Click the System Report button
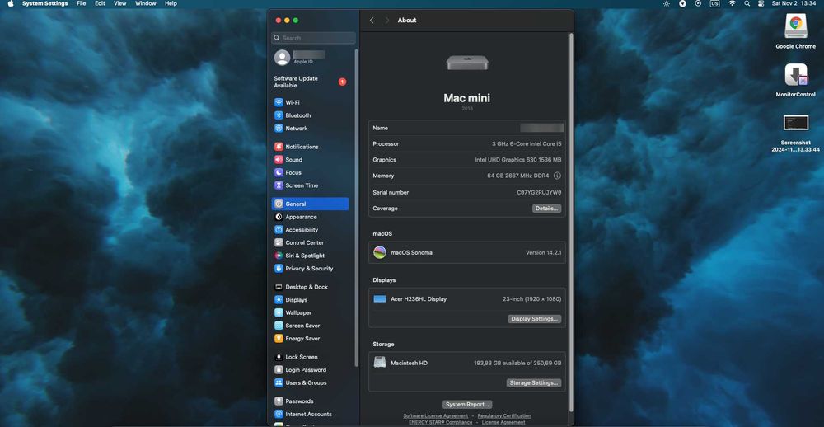The image size is (824, 427). click(467, 405)
